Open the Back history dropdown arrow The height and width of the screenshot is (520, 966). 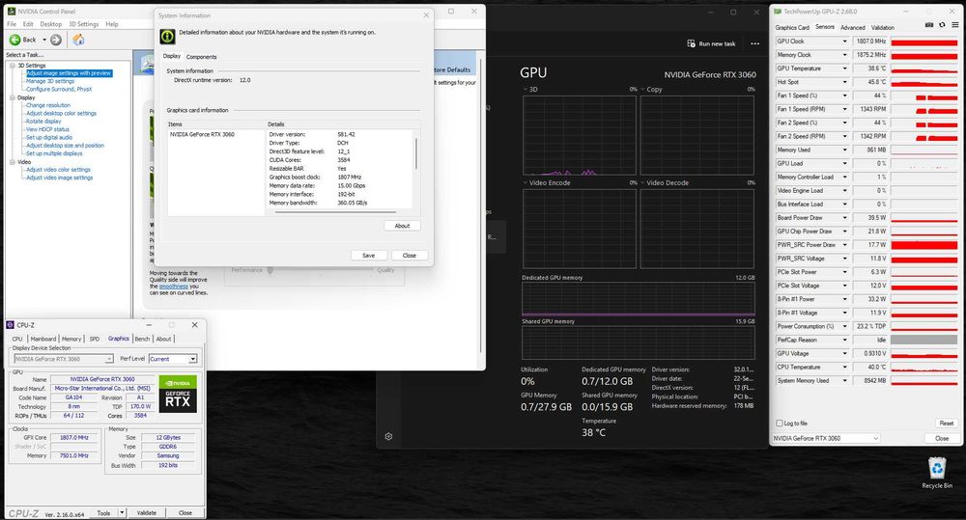coord(44,40)
